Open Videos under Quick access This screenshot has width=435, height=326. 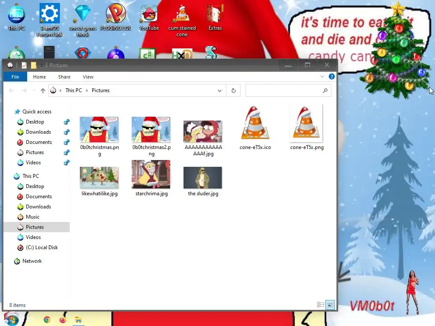pos(33,163)
